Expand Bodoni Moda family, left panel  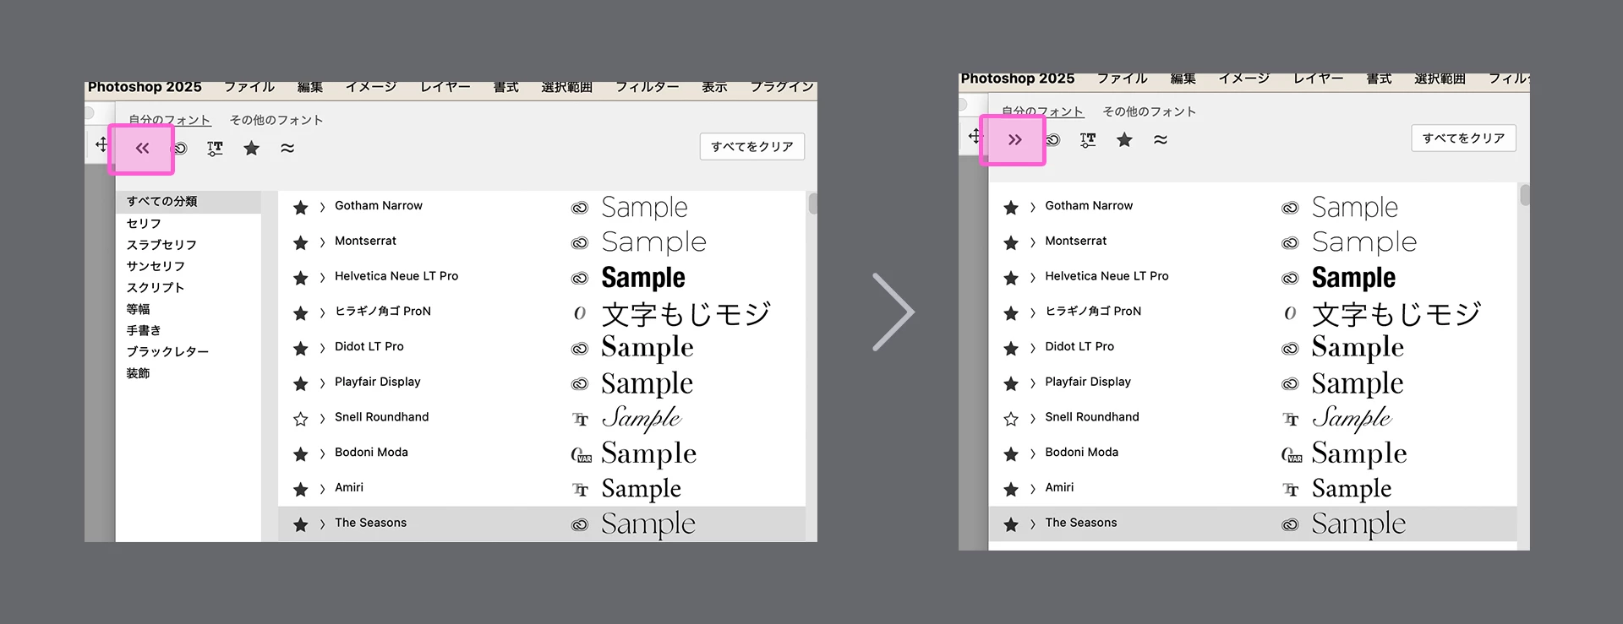pos(322,454)
